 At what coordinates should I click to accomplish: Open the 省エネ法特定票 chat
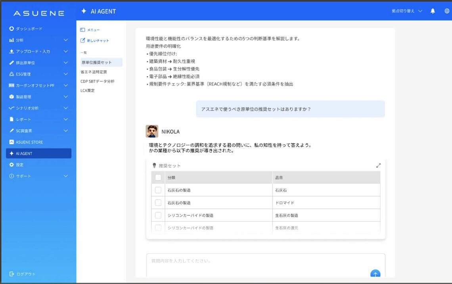click(94, 72)
